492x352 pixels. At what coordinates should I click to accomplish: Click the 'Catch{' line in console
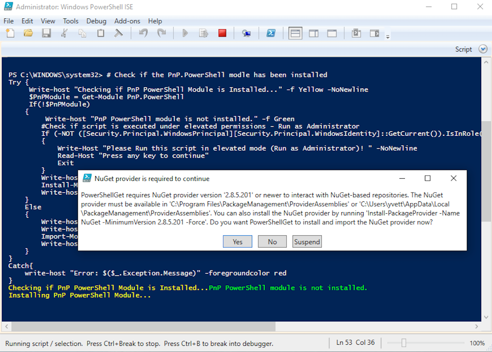[x=21, y=266]
